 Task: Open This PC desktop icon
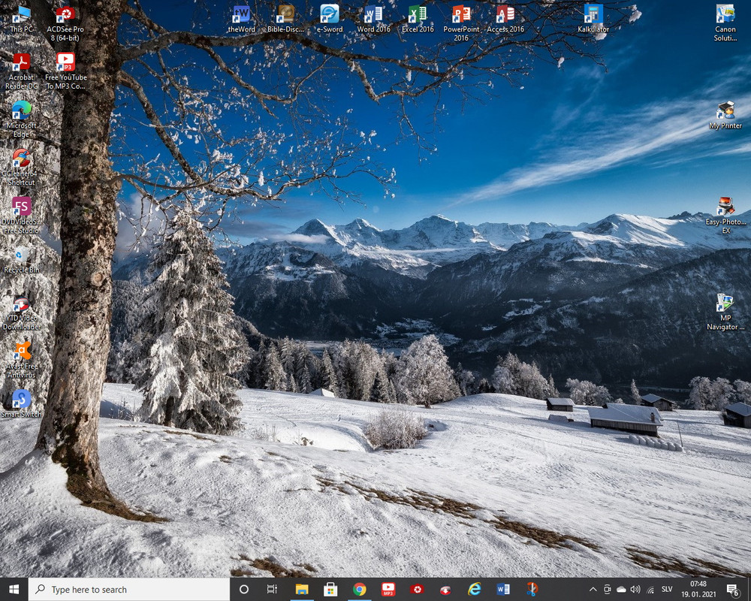(22, 20)
